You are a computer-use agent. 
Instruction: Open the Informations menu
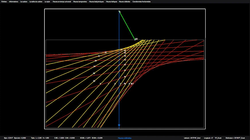pyautogui.click(x=13, y=2)
